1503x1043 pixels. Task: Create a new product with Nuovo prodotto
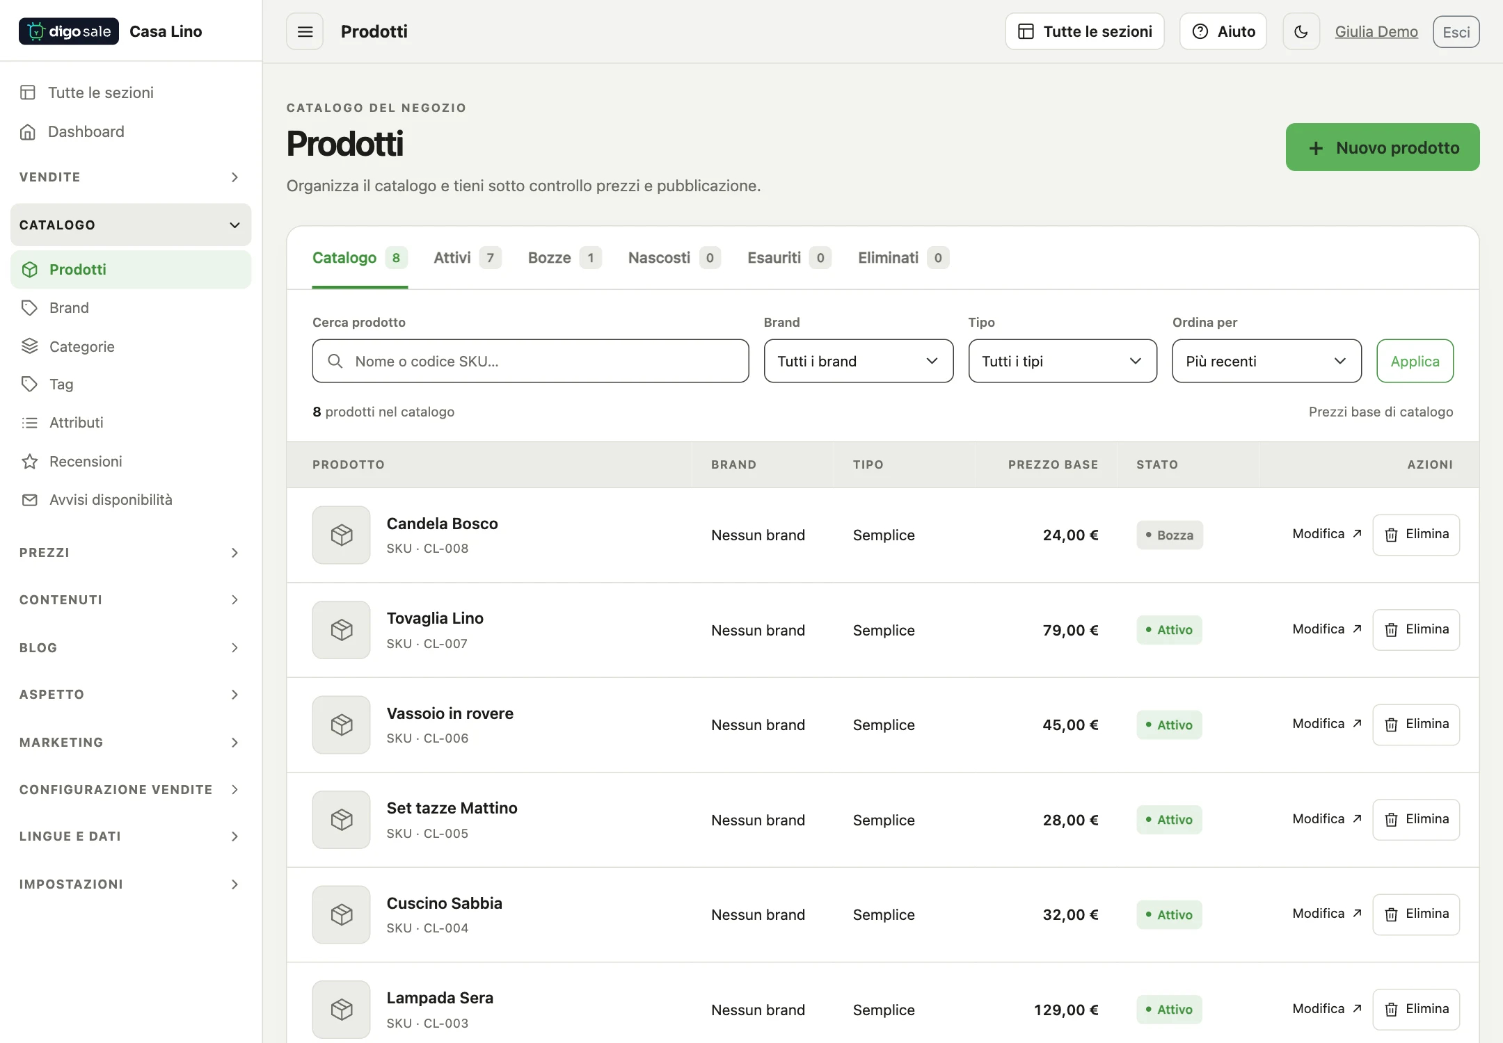click(1383, 147)
